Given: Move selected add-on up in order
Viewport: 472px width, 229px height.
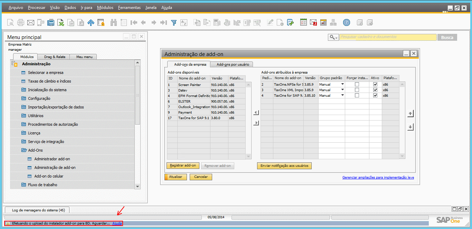Looking at the screenshot, I should click(410, 114).
